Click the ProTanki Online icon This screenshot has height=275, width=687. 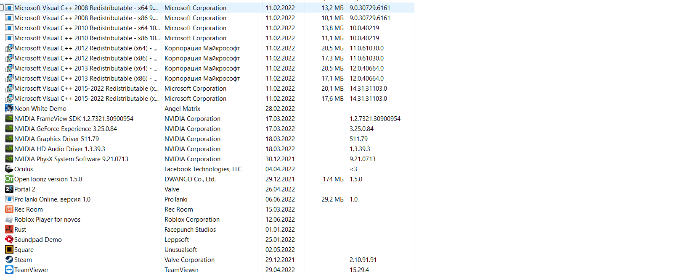9,199
